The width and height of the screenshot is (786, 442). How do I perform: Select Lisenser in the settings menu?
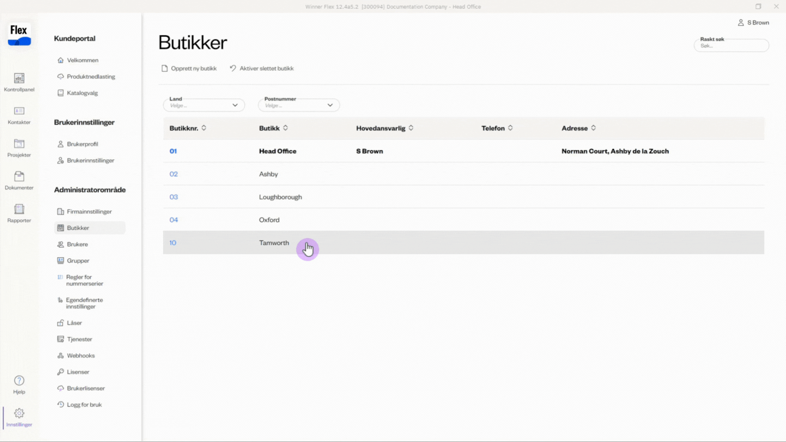[x=78, y=372]
